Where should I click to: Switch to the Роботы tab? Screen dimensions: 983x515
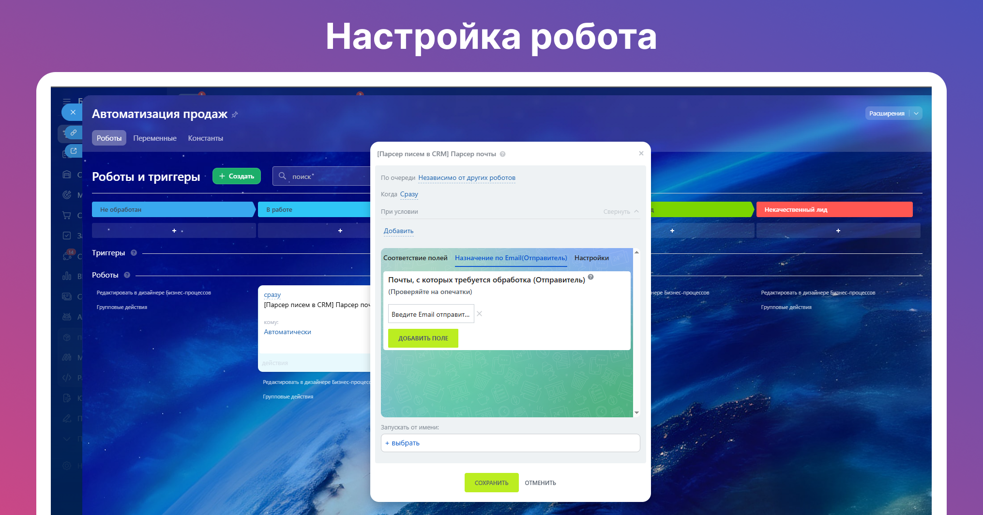point(109,138)
